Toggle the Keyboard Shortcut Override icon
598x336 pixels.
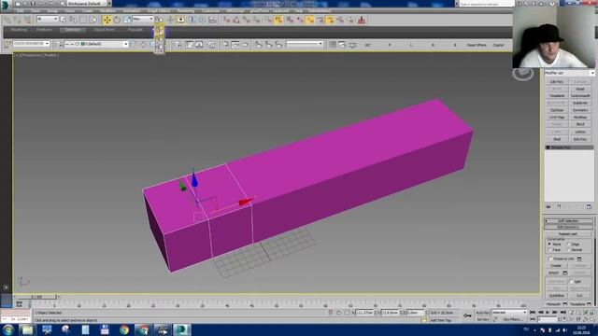pos(180,20)
